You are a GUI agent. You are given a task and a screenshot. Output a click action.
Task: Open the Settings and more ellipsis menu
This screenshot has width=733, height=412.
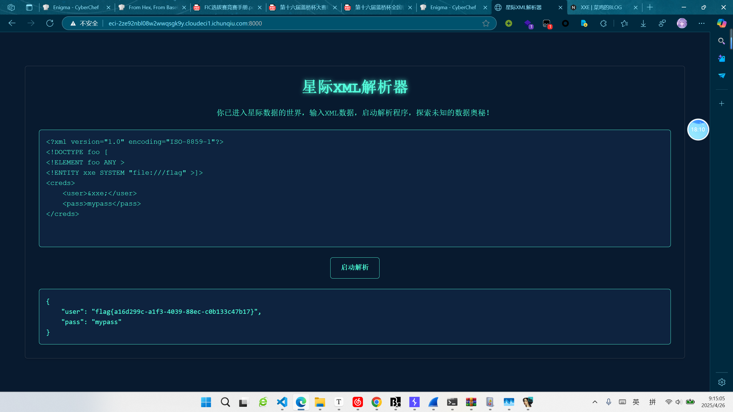click(701, 23)
